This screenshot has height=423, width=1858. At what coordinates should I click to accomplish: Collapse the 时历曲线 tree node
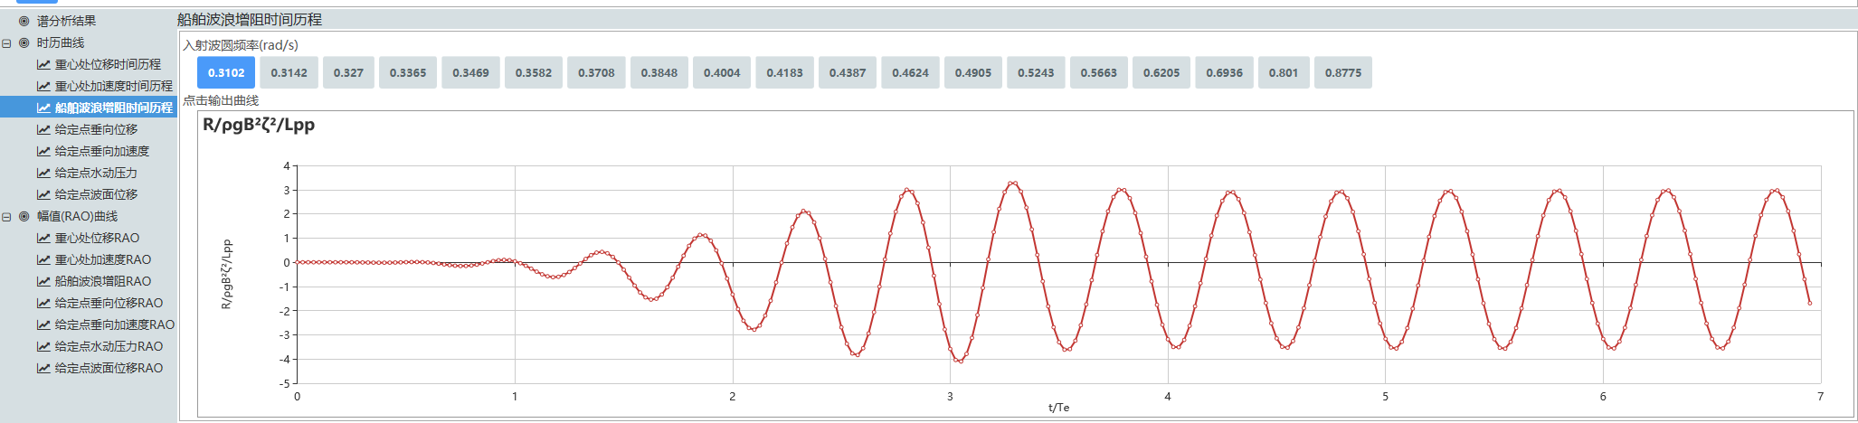tap(7, 42)
